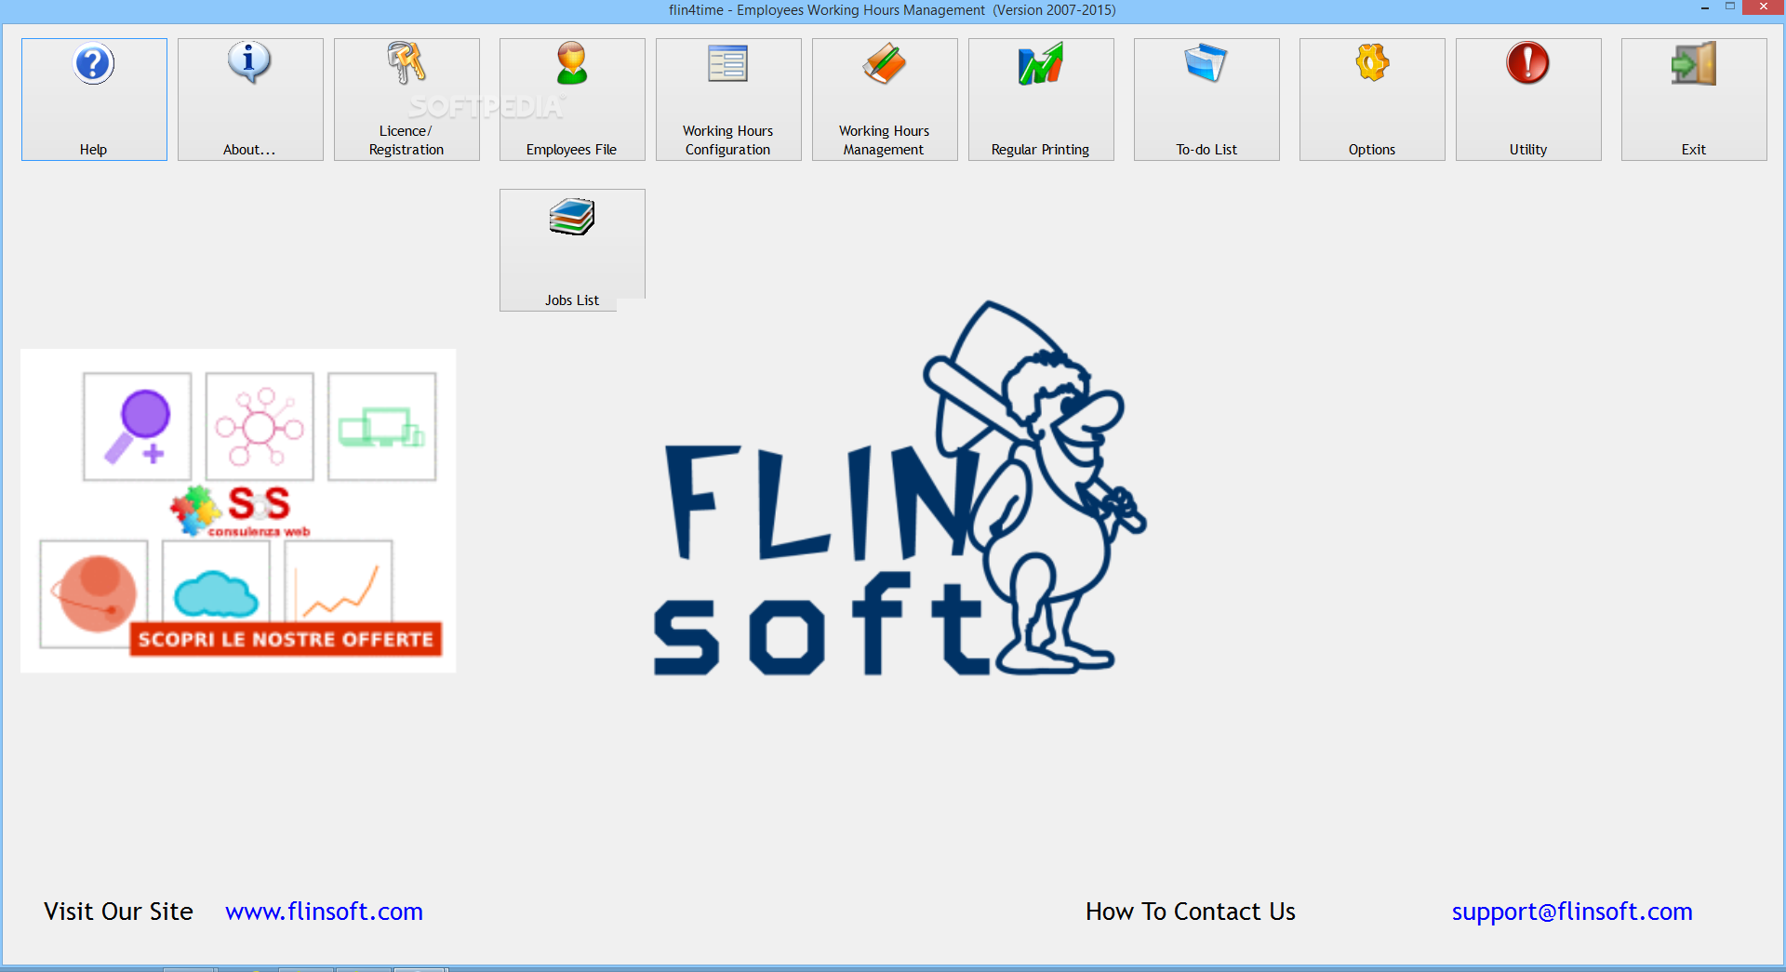The height and width of the screenshot is (972, 1786).
Task: Click the Exit door icon button
Action: pyautogui.click(x=1694, y=100)
